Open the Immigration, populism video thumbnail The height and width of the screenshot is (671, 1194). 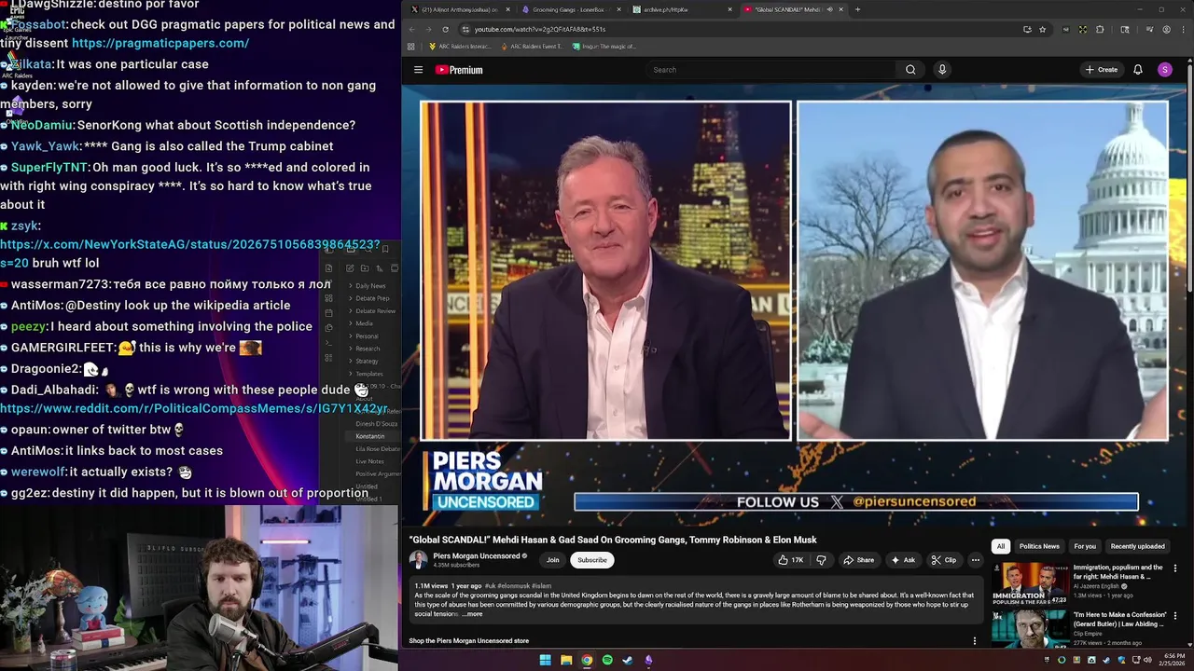point(1030,583)
